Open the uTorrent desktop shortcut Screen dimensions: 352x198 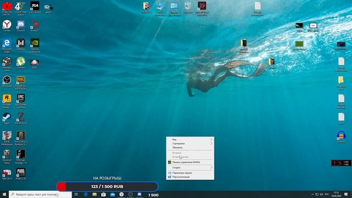[21, 63]
